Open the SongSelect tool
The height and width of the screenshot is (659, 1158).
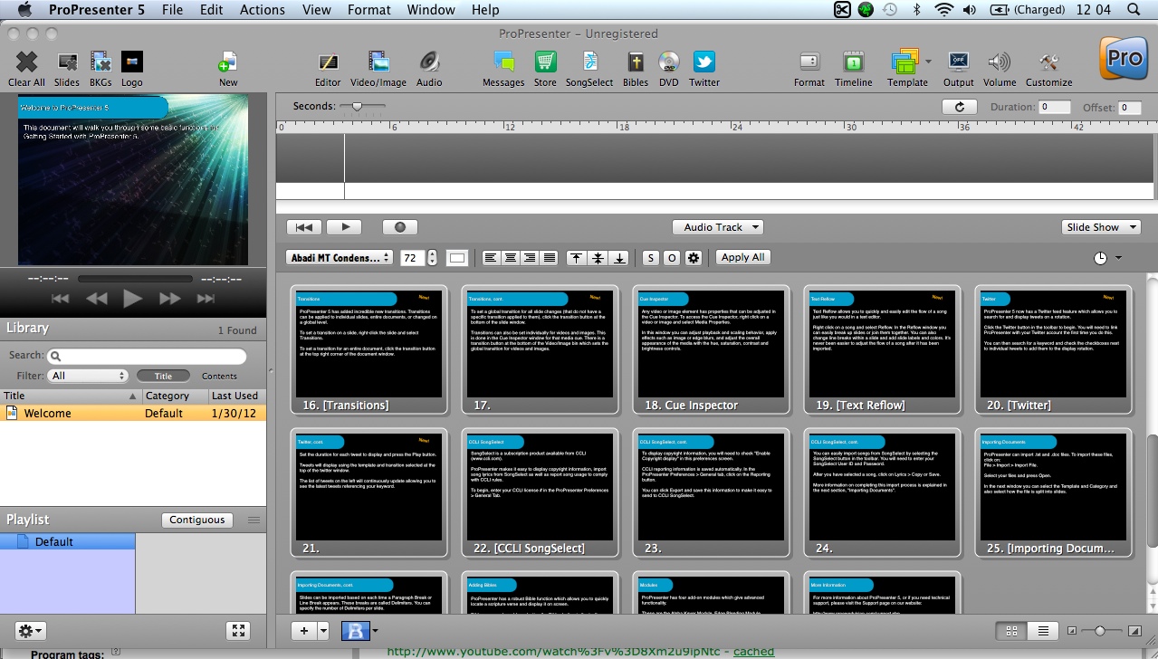click(589, 62)
